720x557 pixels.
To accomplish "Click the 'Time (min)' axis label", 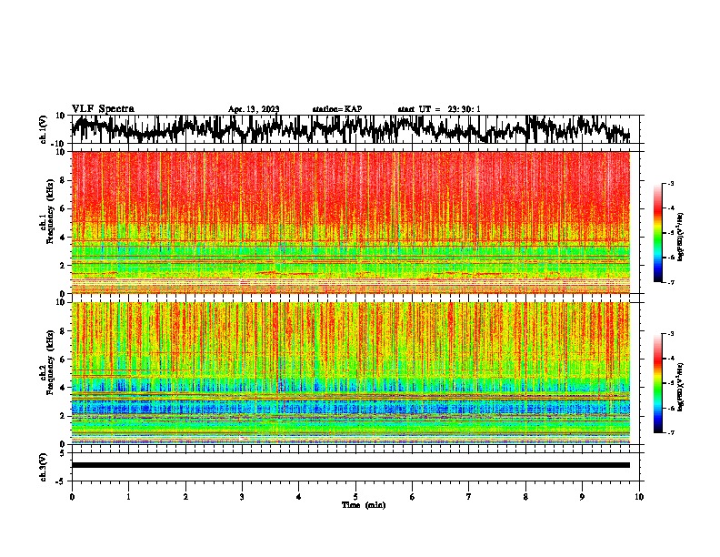I will (364, 505).
